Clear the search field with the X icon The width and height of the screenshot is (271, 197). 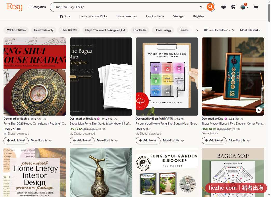(201, 7)
